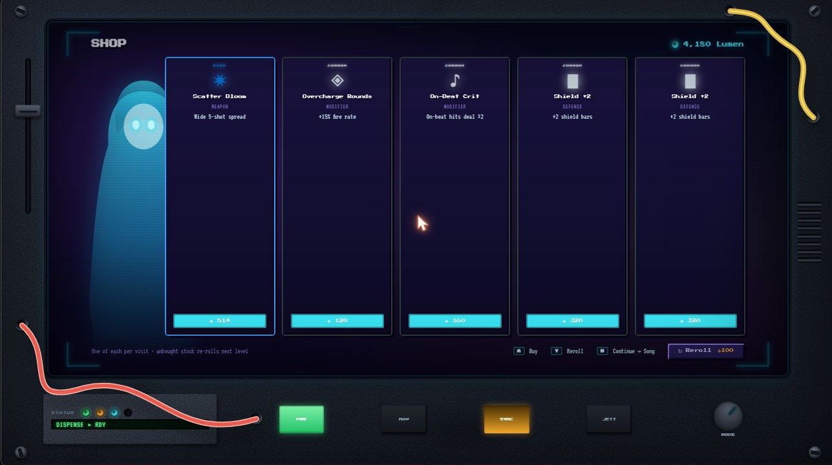This screenshot has height=465, width=832.
Task: Toggle the NAV hardware button
Action: 403,419
